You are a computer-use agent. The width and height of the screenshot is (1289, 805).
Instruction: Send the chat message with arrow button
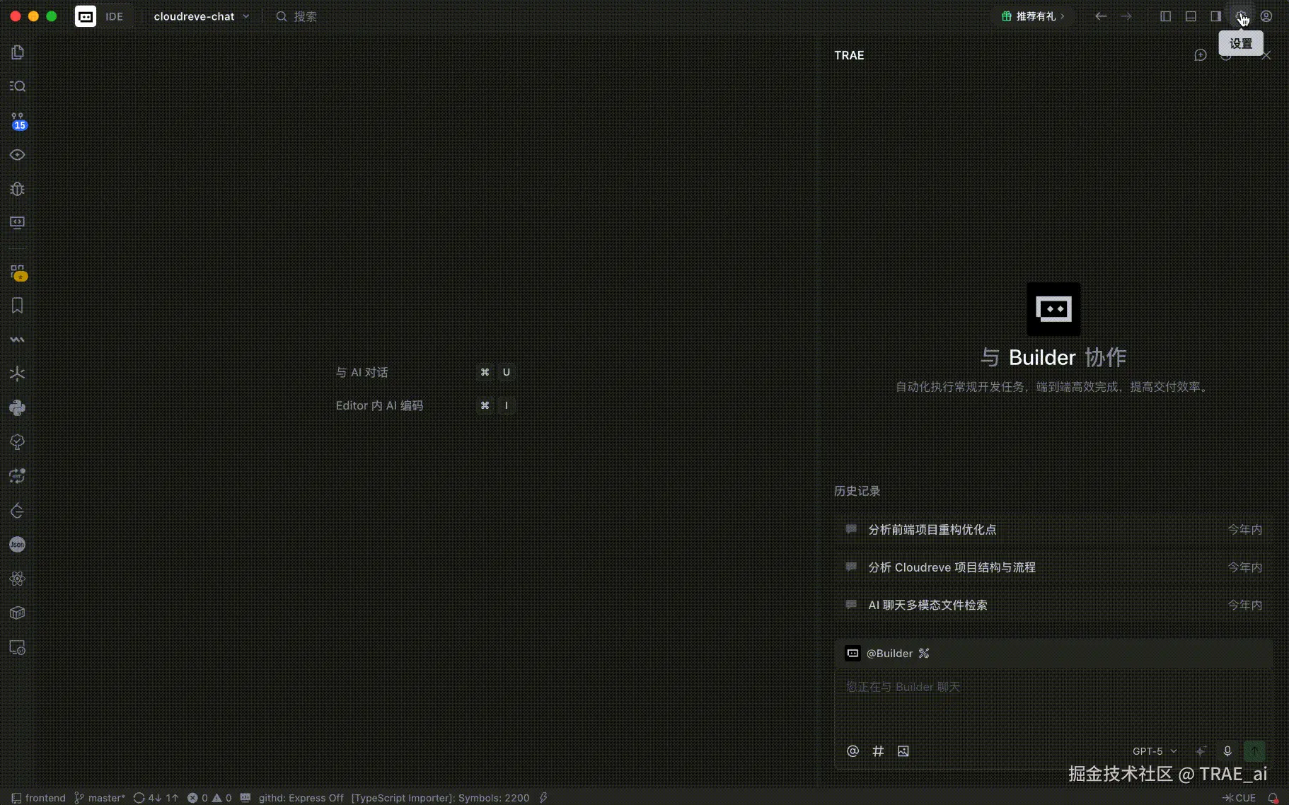[1254, 751]
